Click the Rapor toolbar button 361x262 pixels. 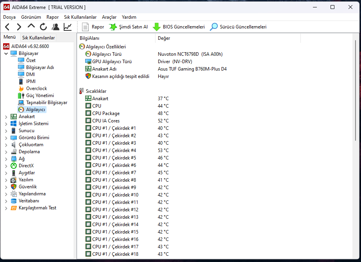coord(93,27)
